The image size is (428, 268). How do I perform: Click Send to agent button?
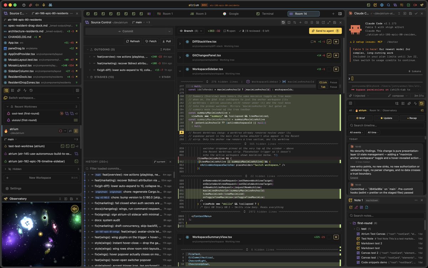[x=325, y=31]
